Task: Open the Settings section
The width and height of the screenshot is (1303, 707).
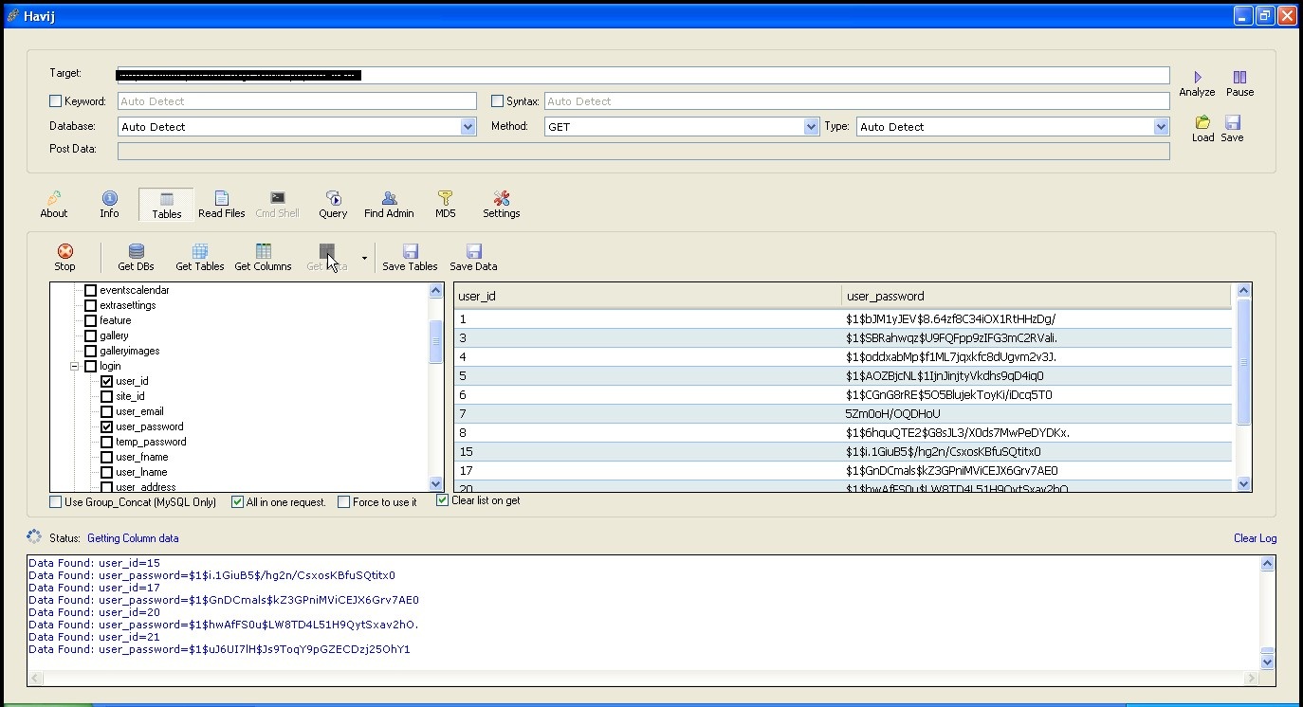Action: pos(502,204)
